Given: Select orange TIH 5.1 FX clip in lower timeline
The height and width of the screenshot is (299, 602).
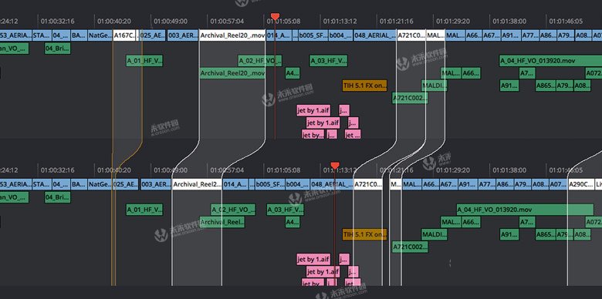Looking at the screenshot, I should 365,234.
